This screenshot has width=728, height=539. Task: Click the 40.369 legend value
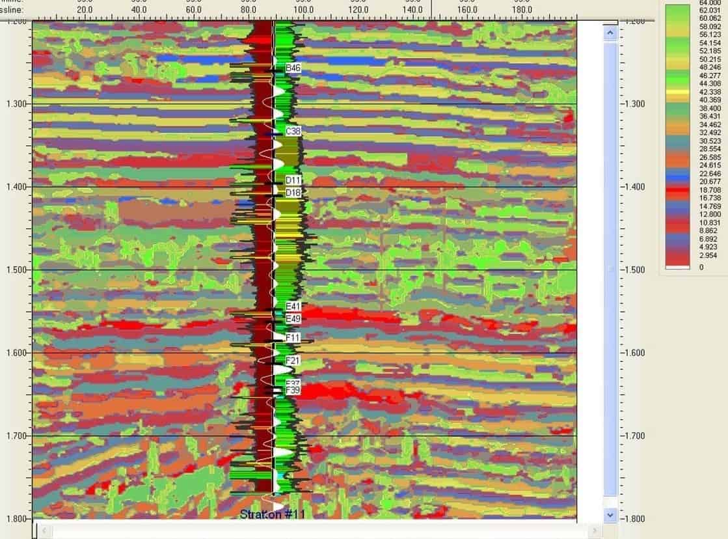point(710,100)
